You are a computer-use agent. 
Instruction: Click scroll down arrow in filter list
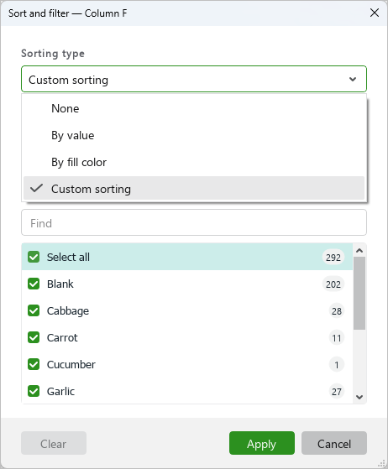coord(359,397)
